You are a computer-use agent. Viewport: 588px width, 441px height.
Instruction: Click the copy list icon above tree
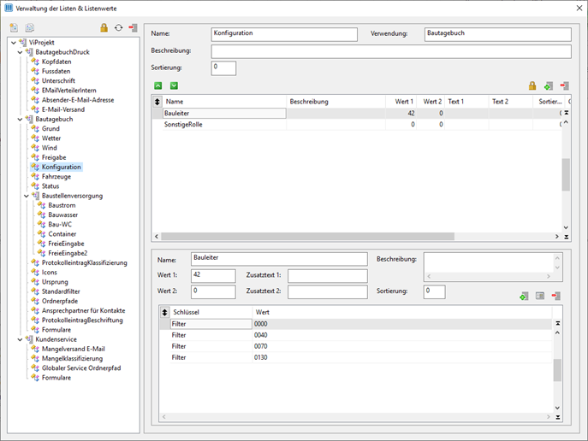coord(30,27)
